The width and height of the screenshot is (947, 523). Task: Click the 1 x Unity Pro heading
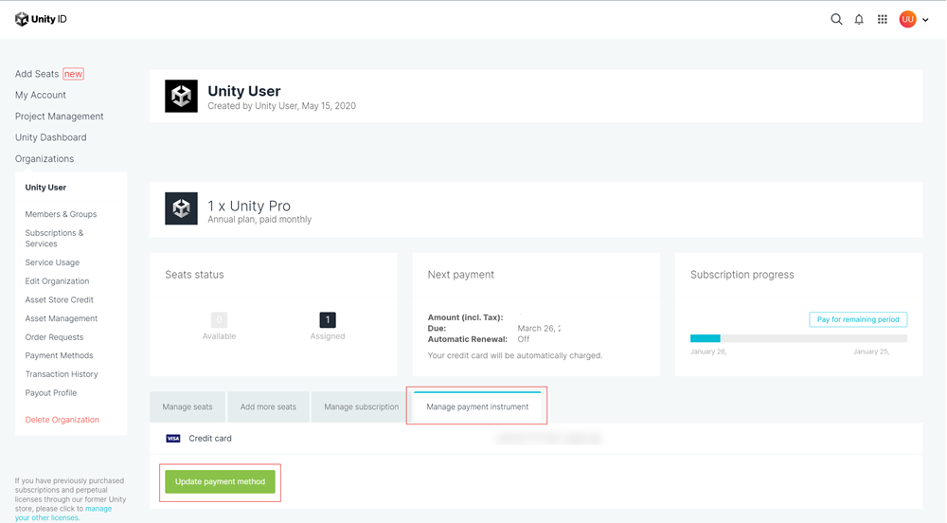[249, 206]
